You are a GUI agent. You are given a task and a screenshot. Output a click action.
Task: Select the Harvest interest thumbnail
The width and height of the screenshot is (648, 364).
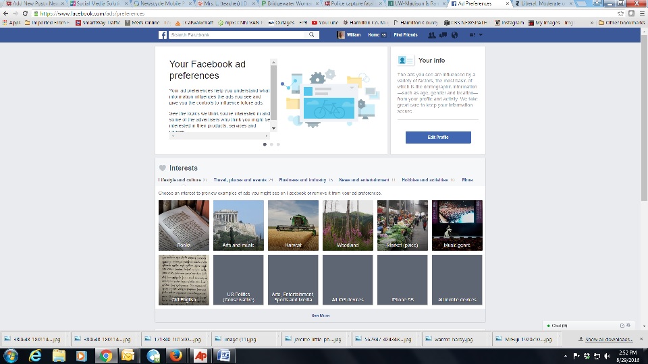(293, 225)
